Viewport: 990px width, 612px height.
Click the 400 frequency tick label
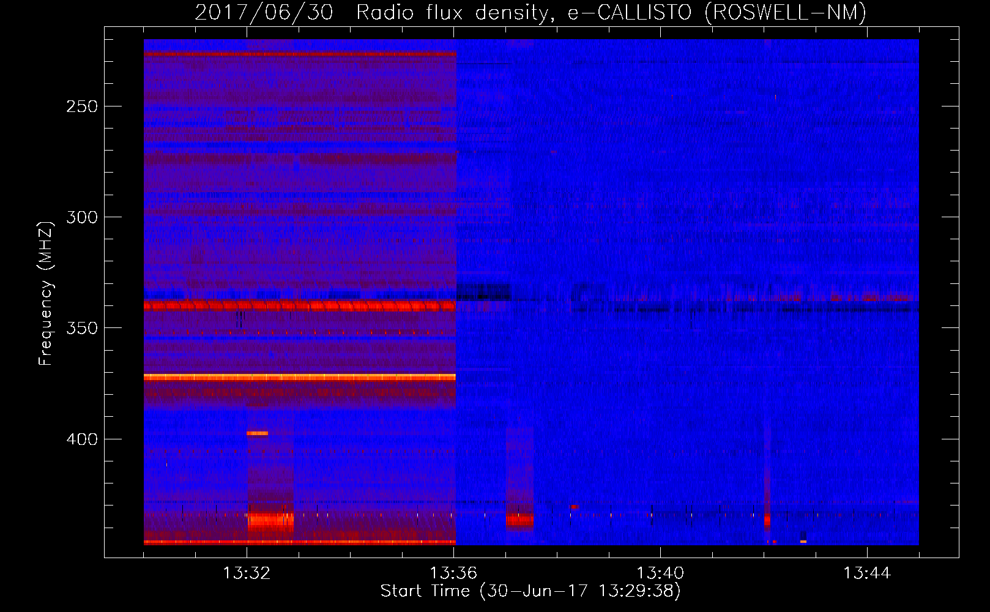pyautogui.click(x=82, y=439)
